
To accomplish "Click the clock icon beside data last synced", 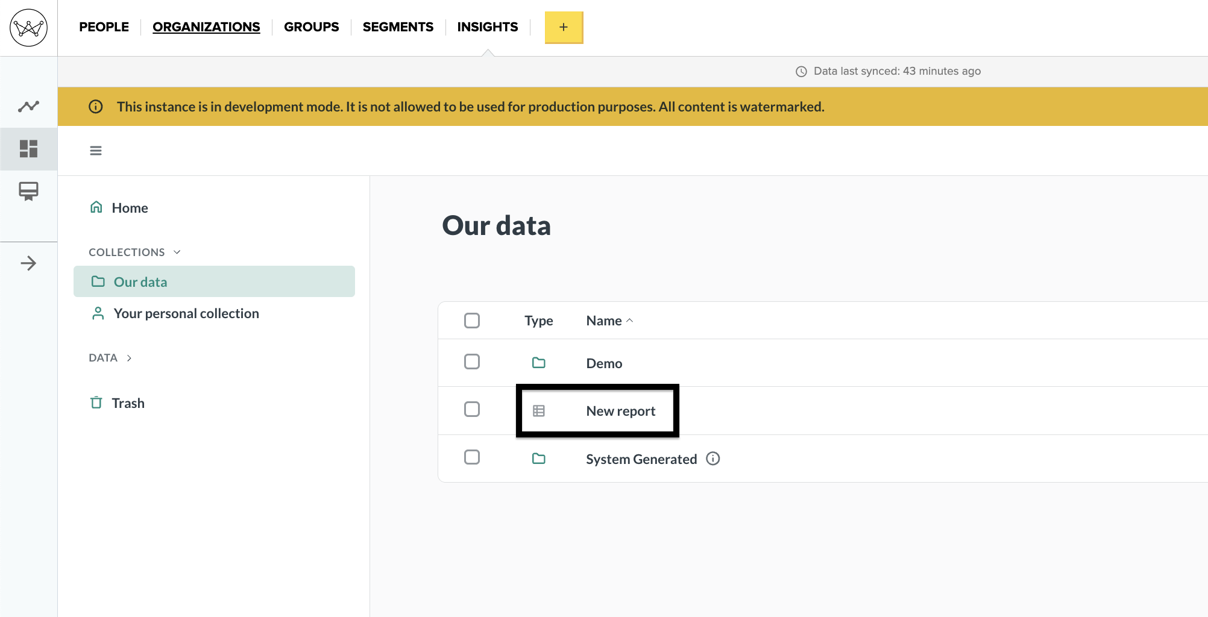I will (801, 71).
